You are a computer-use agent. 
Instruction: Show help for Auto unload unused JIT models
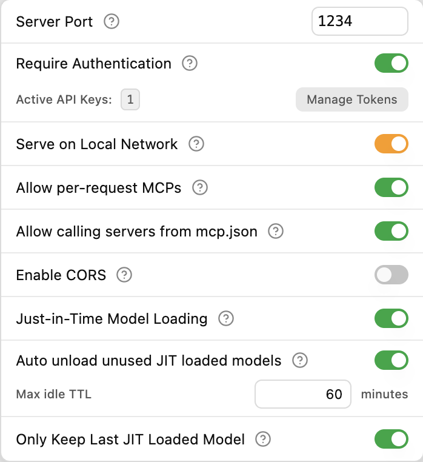[x=300, y=361]
